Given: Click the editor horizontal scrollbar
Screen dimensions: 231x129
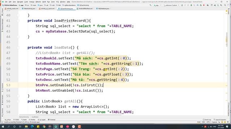Looking at the screenshot, I should click(x=70, y=115).
